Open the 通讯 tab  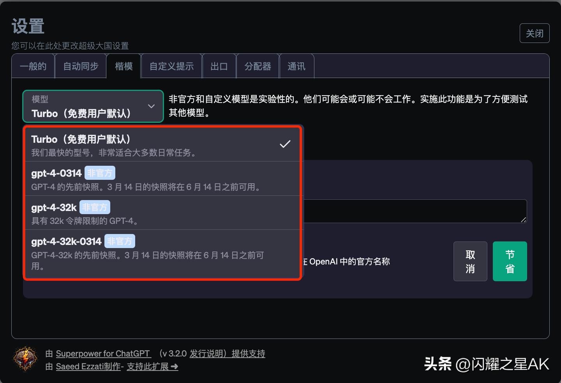[296, 66]
